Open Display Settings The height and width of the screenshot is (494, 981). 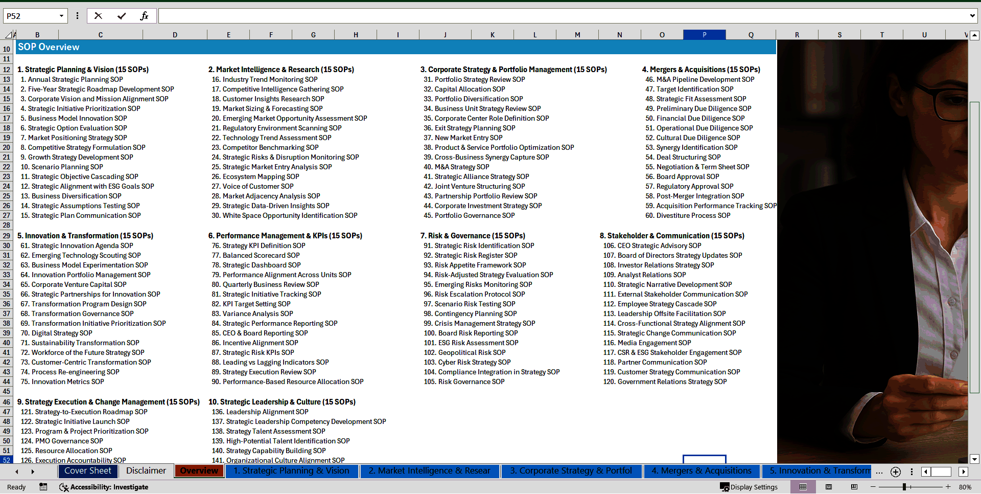point(749,487)
